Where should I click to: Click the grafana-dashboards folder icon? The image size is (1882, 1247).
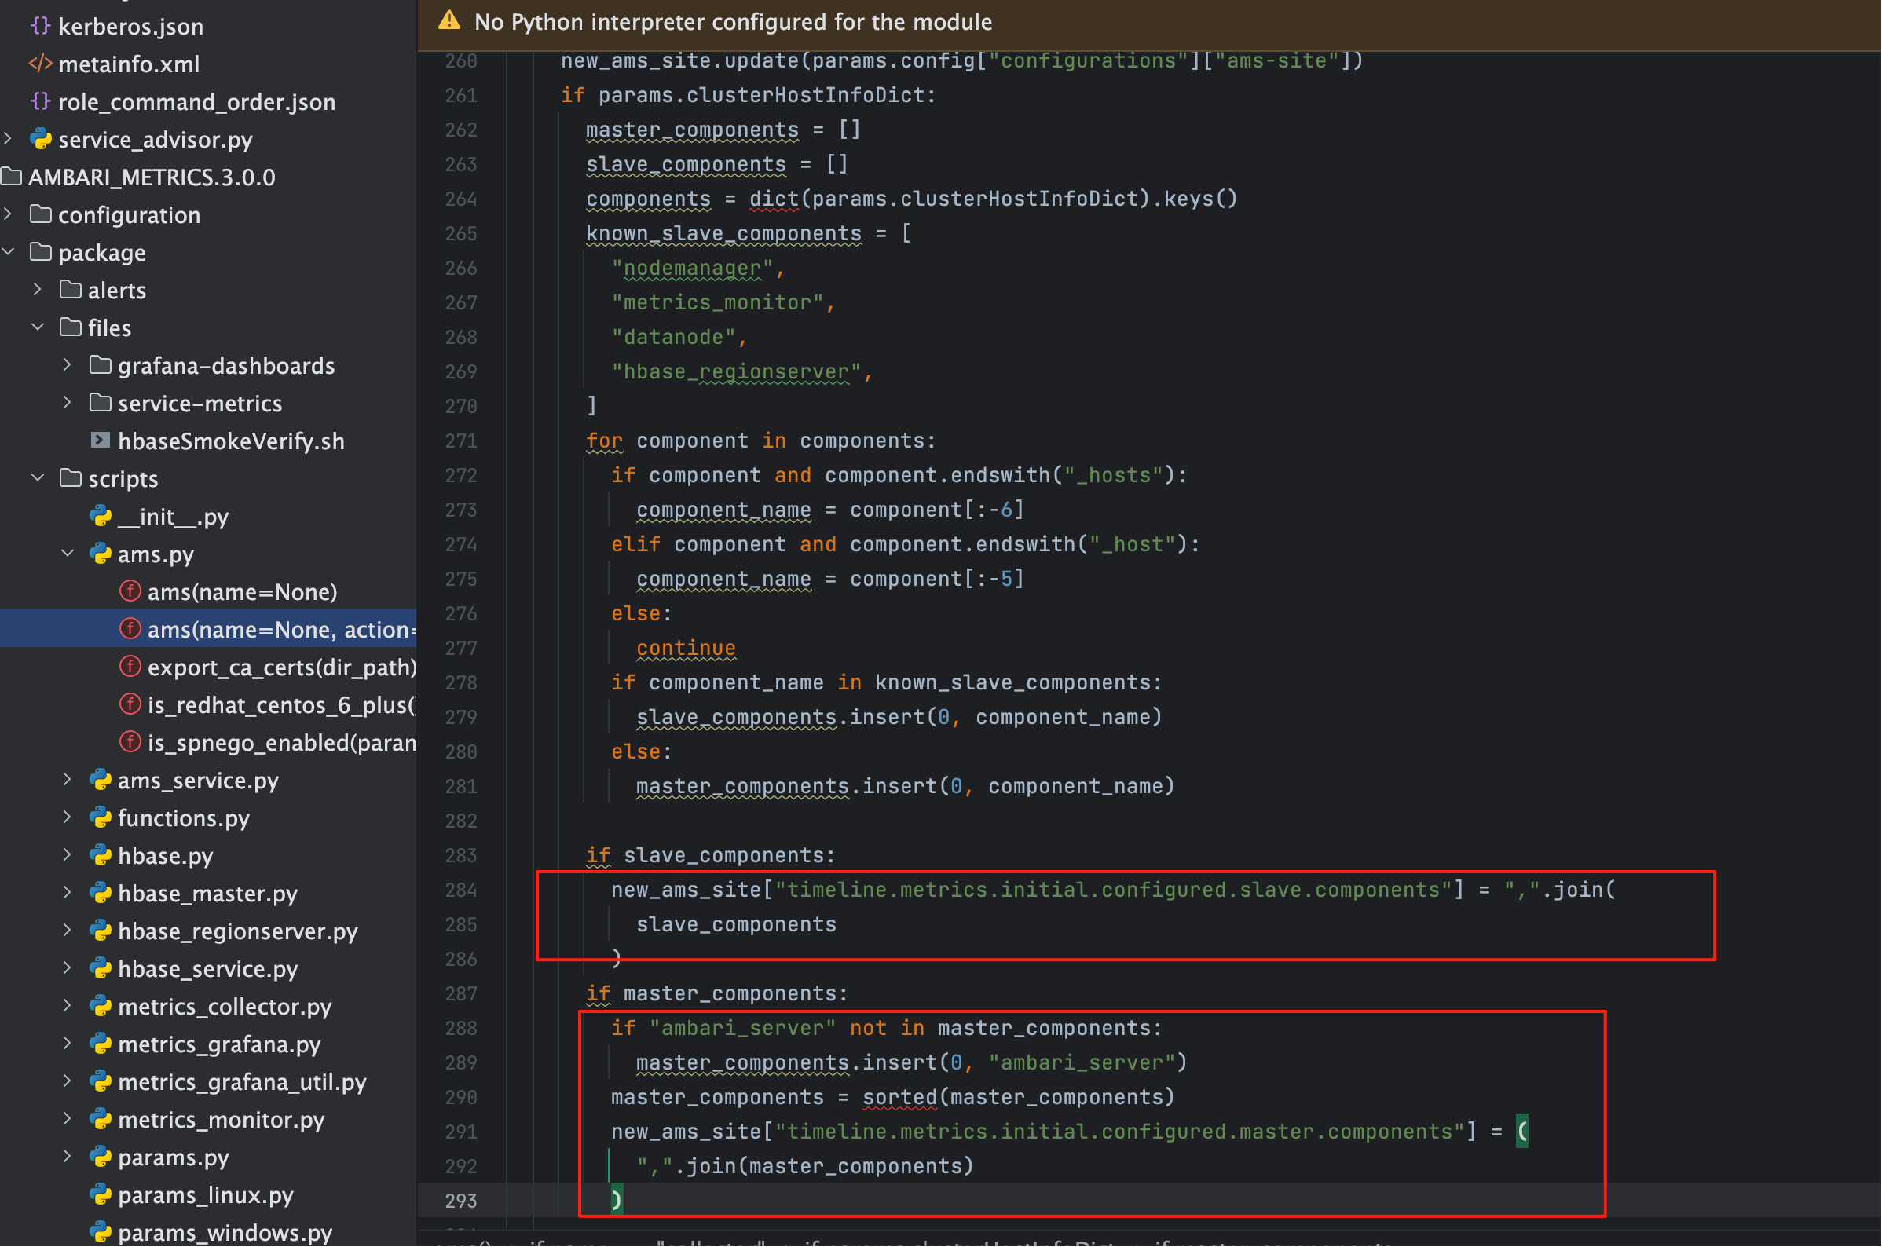click(101, 366)
